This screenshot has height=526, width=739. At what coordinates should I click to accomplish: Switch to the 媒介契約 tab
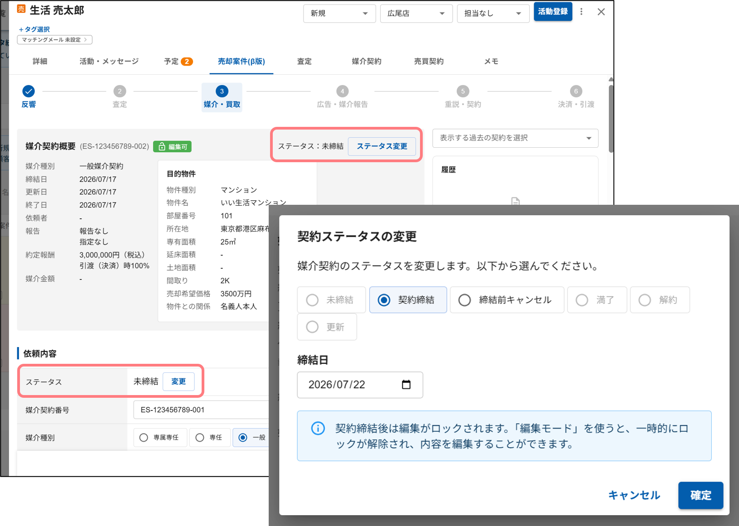[x=367, y=62]
